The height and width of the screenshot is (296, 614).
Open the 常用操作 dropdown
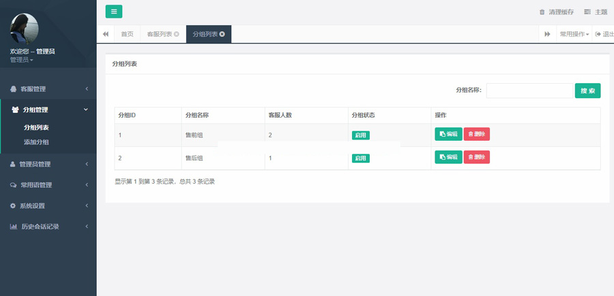(x=574, y=34)
